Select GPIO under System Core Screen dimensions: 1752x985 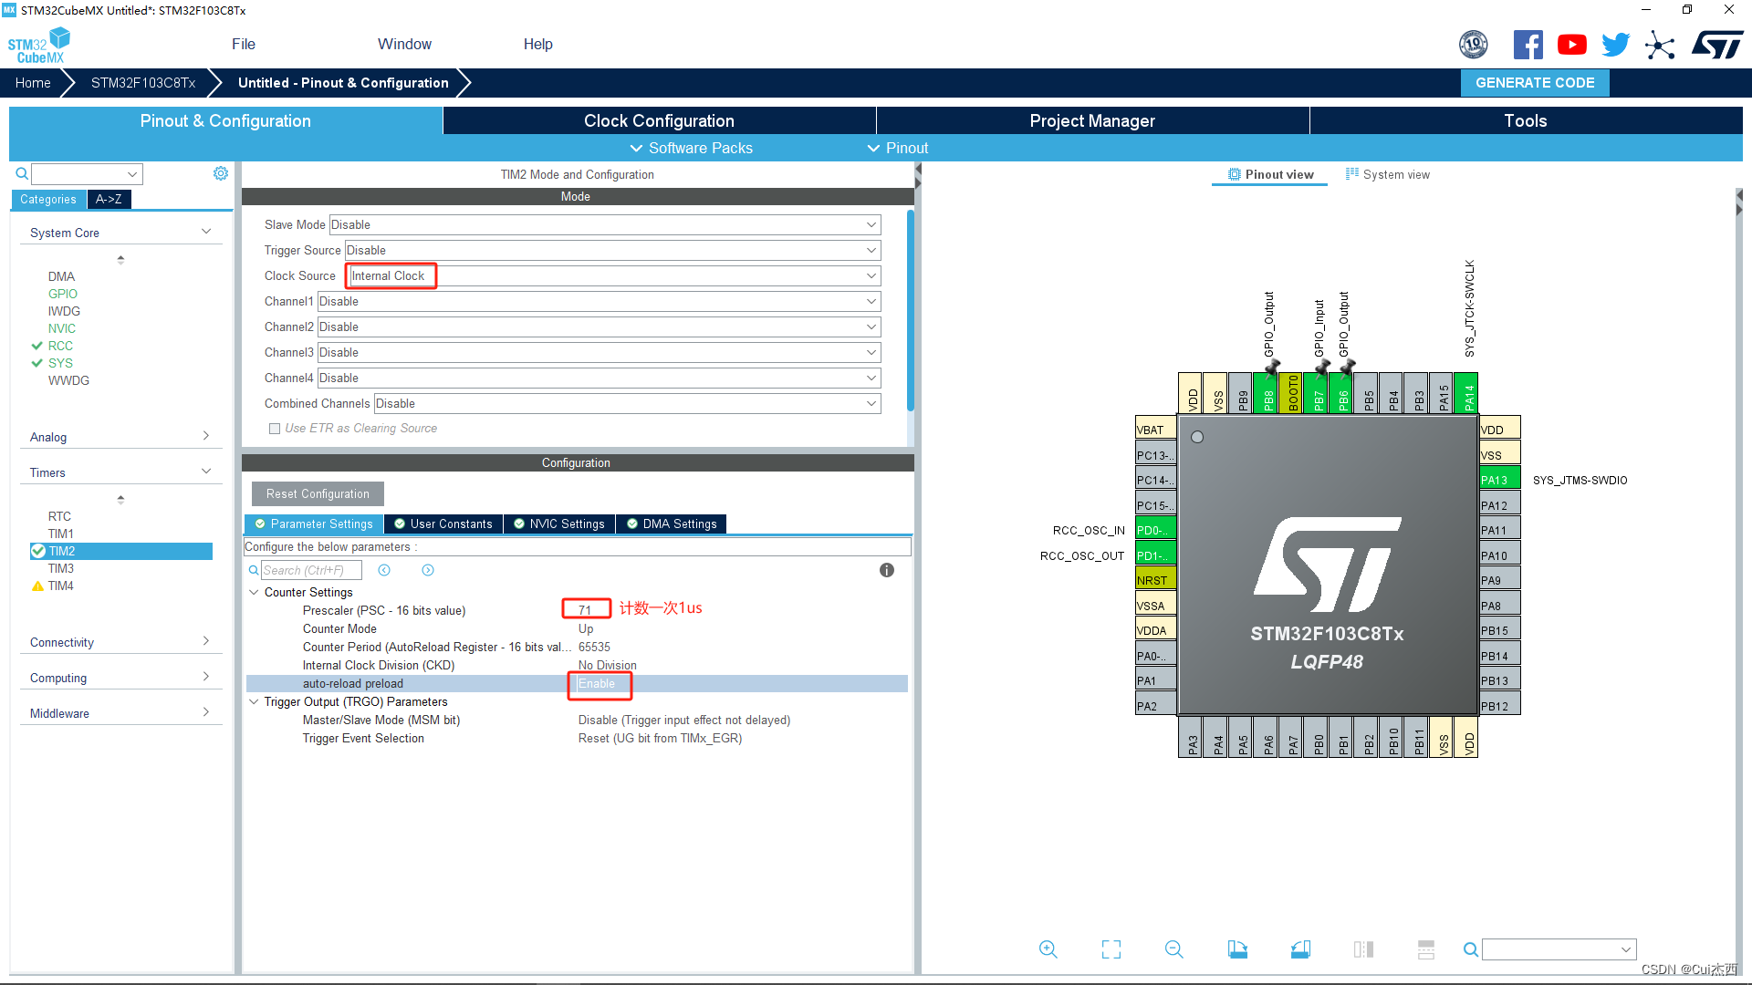[63, 294]
